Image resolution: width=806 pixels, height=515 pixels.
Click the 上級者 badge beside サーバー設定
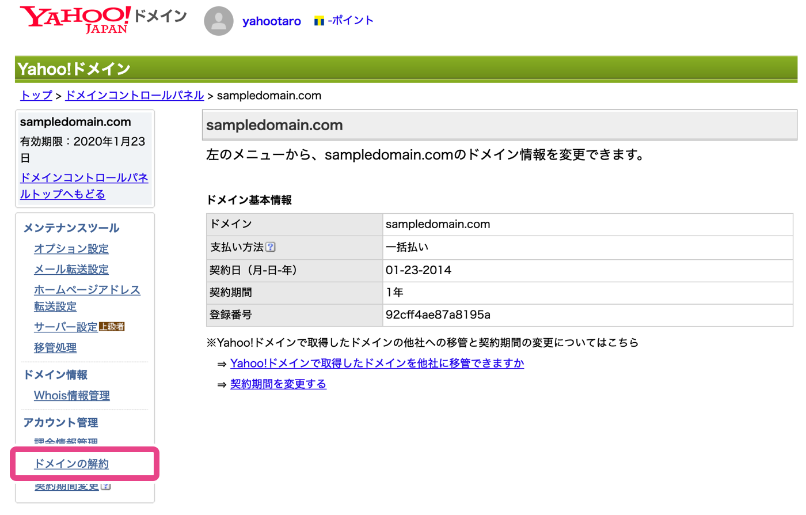[x=112, y=327]
